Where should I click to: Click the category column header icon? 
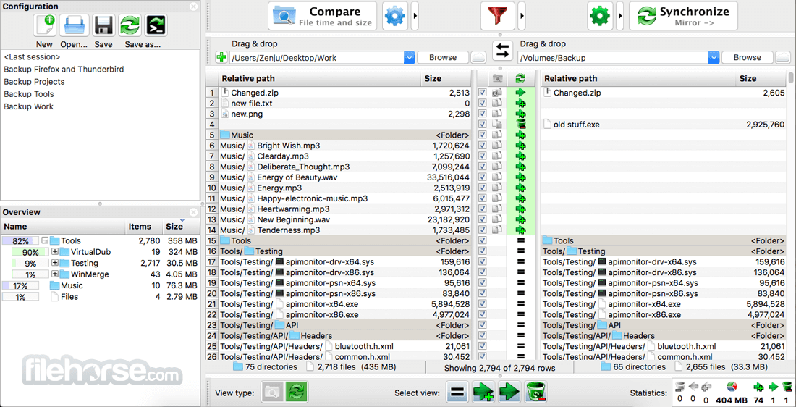[x=498, y=78]
